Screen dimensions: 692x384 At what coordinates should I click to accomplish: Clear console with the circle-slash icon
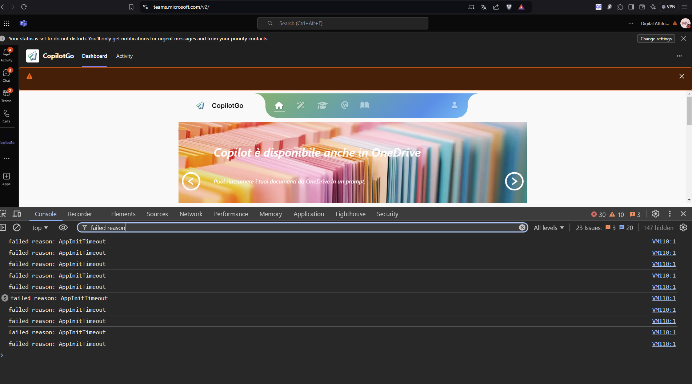[17, 227]
